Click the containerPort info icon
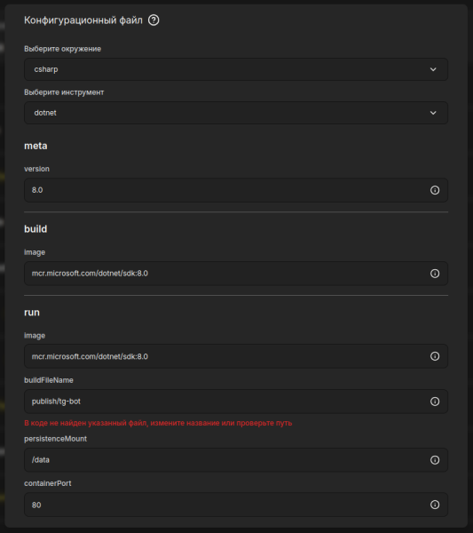Image resolution: width=473 pixels, height=533 pixels. coord(435,505)
